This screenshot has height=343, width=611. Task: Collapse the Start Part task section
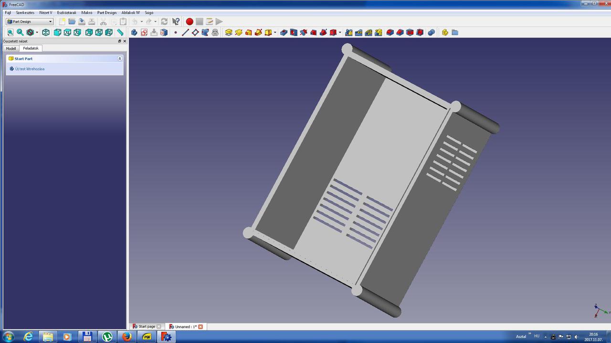pos(120,59)
